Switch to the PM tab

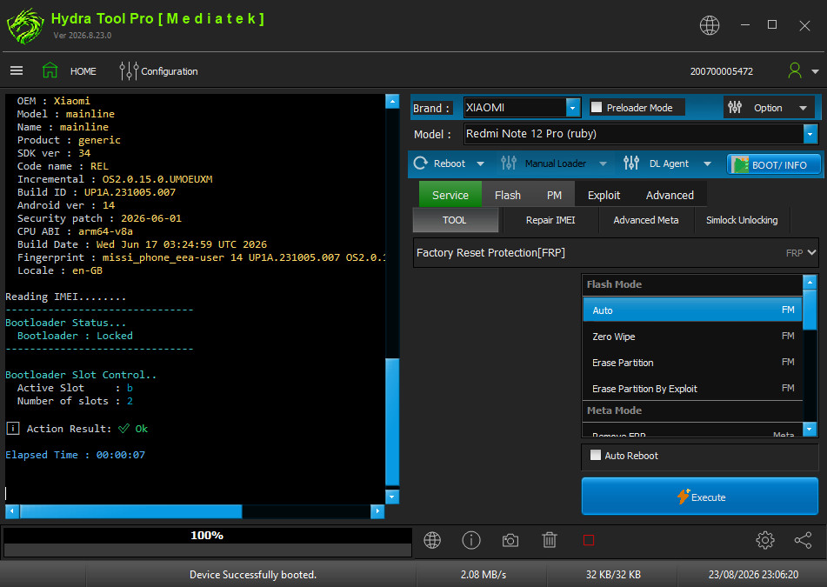(x=554, y=195)
